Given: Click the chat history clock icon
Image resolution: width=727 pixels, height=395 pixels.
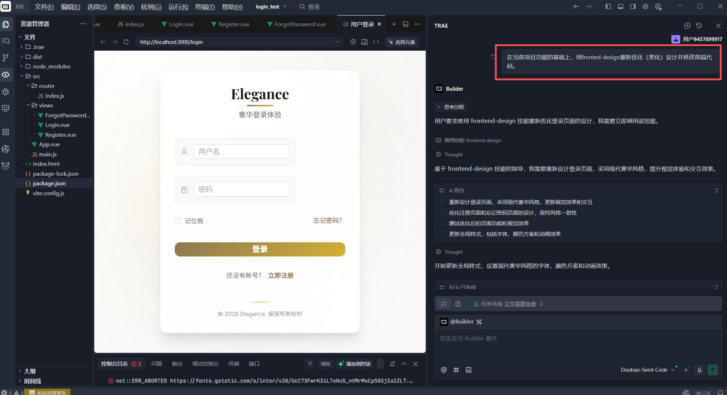Looking at the screenshot, I should coord(699,26).
